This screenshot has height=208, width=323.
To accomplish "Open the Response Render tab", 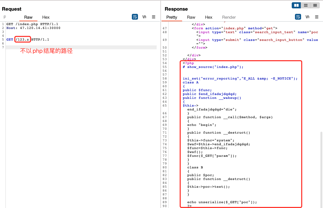I will [x=229, y=17].
